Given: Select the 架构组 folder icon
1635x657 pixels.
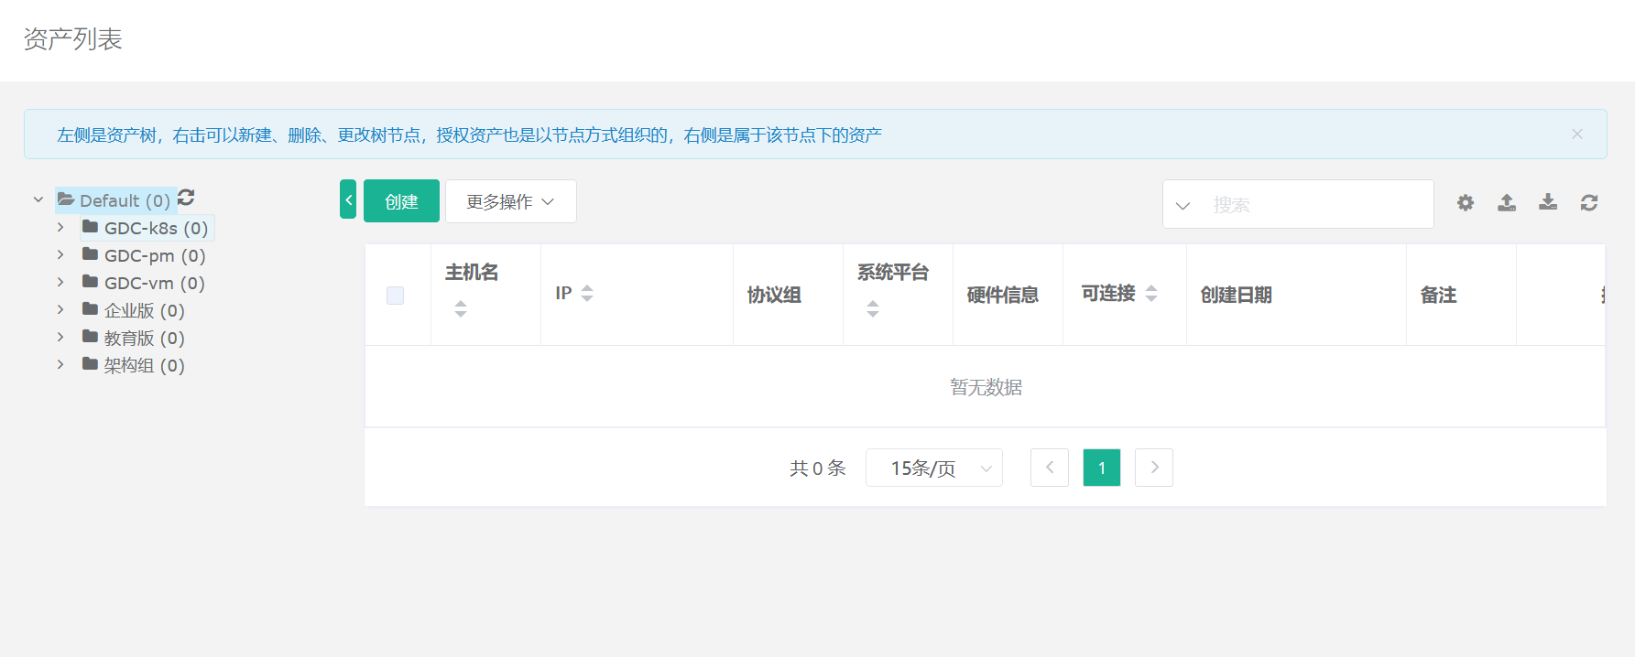Looking at the screenshot, I should [91, 364].
